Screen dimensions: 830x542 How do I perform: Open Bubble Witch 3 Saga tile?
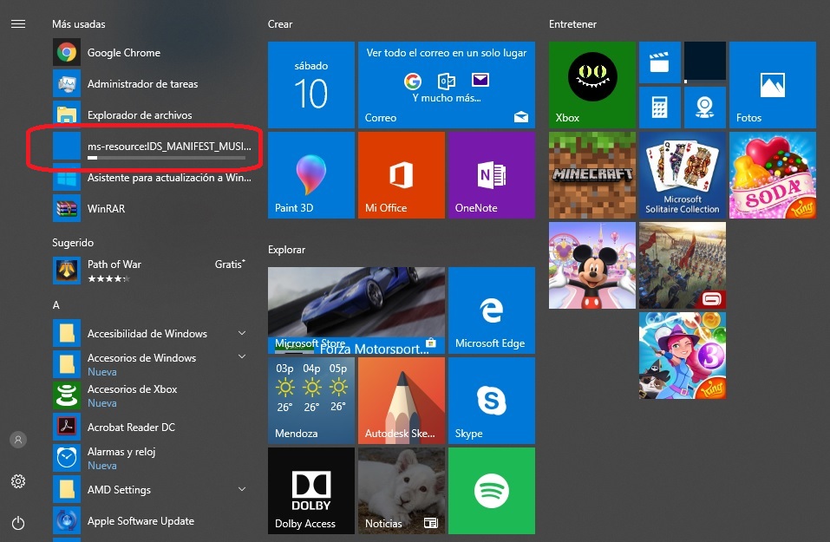(x=683, y=356)
